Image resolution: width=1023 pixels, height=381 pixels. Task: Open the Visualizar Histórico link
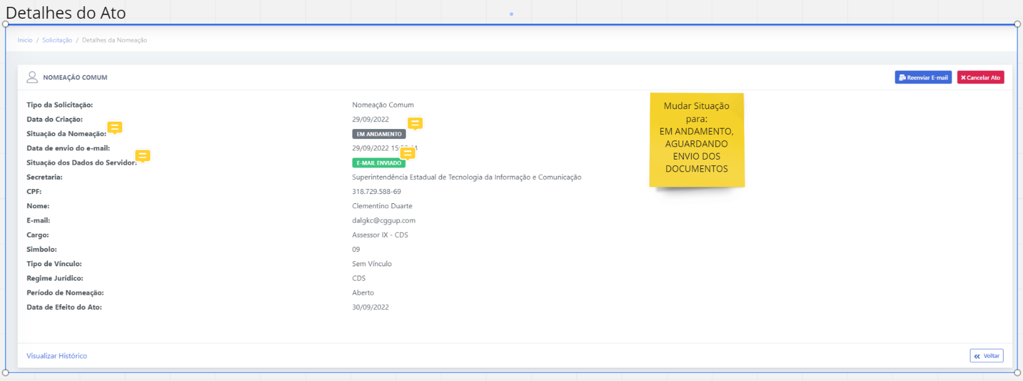click(57, 355)
